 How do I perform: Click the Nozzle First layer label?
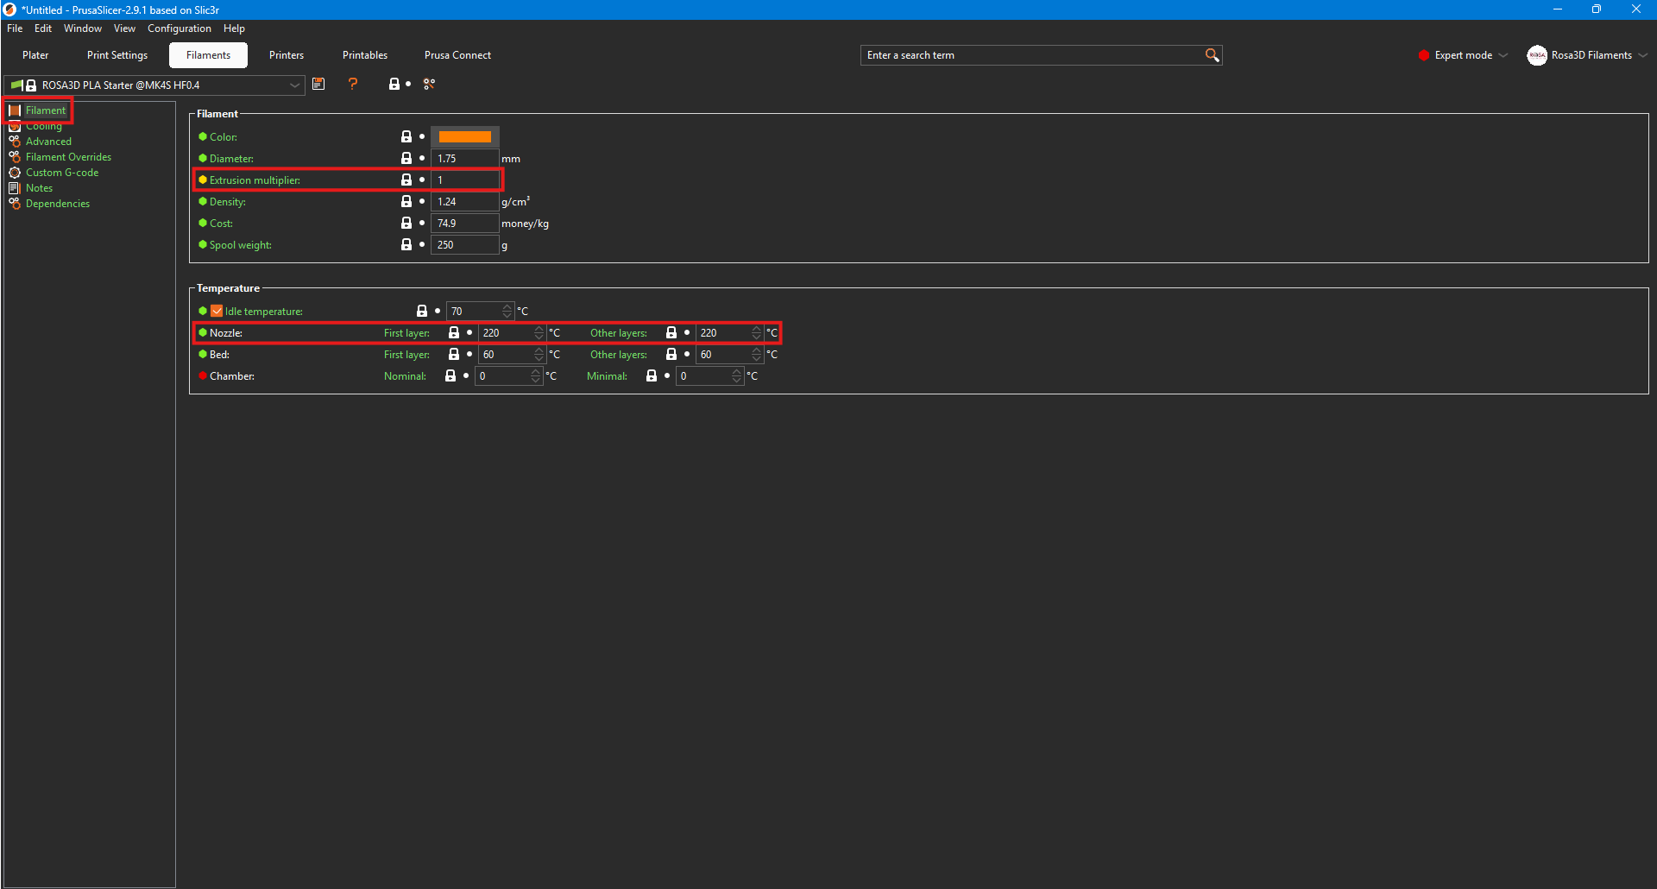coord(406,333)
